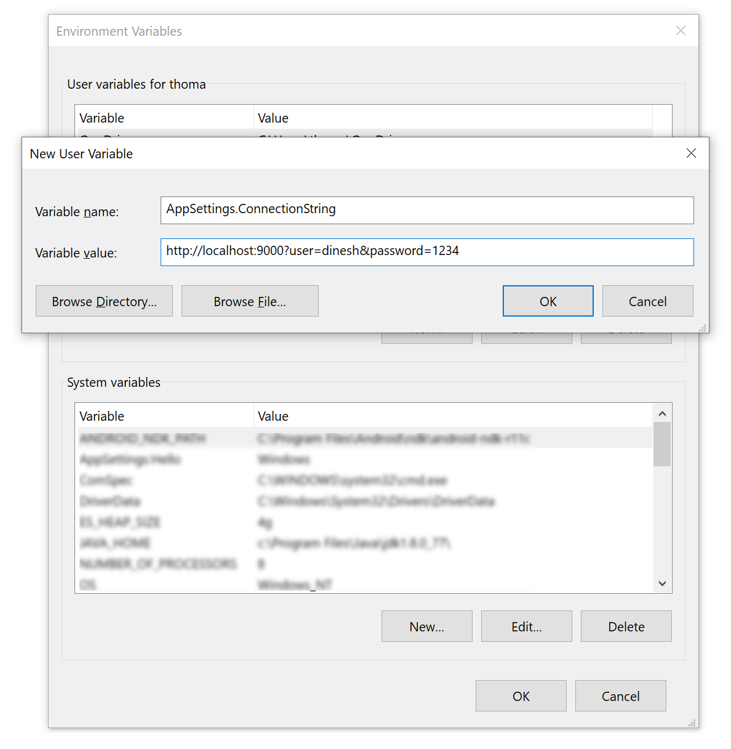Image resolution: width=731 pixels, height=749 pixels.
Task: Click OK in the New User Variable dialog
Action: [548, 301]
